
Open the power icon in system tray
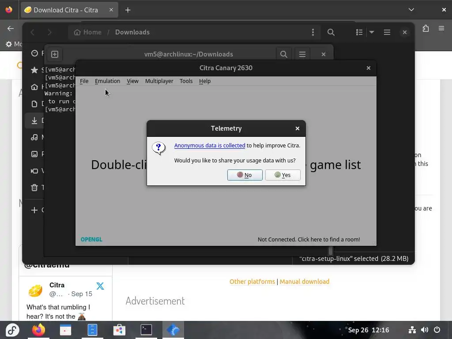click(x=437, y=330)
